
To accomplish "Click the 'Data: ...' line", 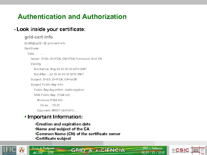I will point(35,53).
